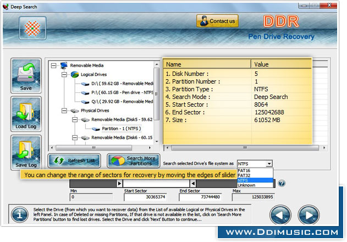This screenshot has width=347, height=242.
Task: Choose FAT32 from the file system list
Action: point(255,175)
